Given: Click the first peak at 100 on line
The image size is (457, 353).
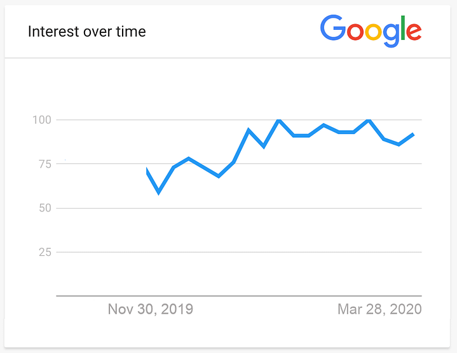Looking at the screenshot, I should pyautogui.click(x=279, y=120).
